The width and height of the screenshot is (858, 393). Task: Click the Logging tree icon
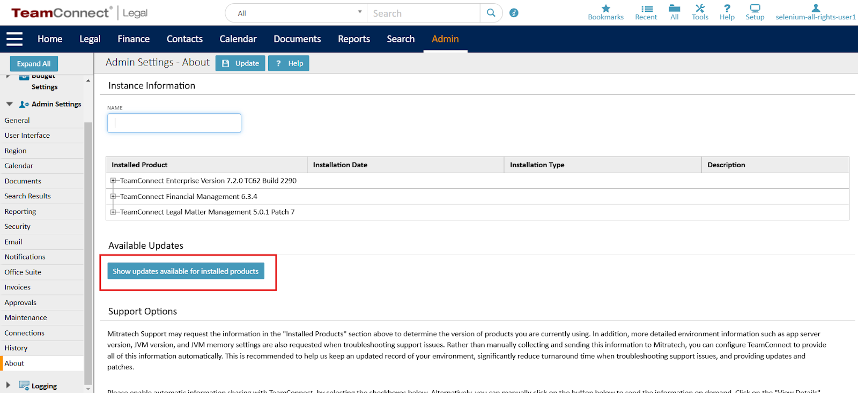coord(24,385)
